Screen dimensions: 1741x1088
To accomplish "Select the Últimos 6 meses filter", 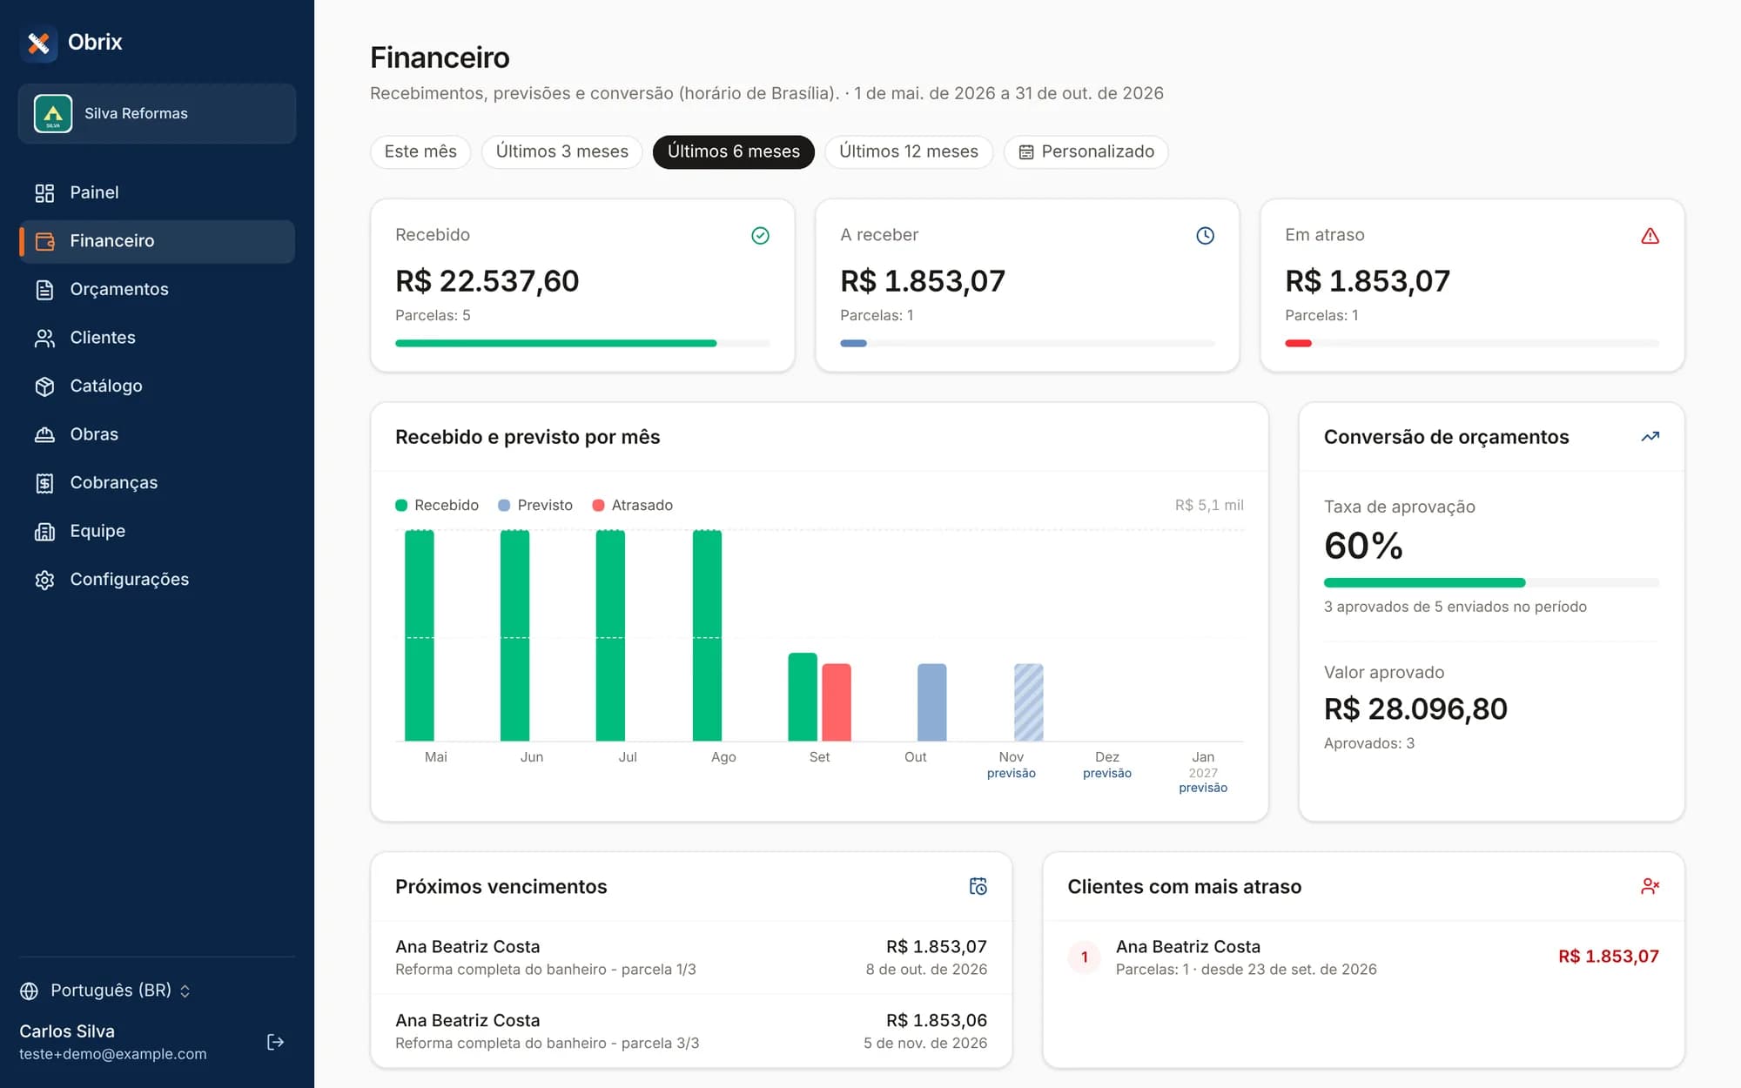I will 733,151.
